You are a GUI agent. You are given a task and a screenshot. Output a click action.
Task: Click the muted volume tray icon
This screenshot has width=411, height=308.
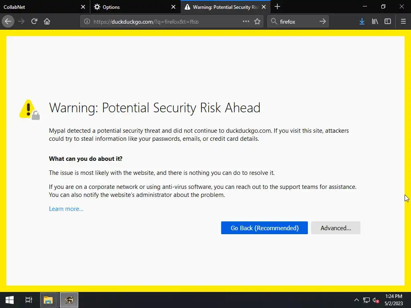tap(376, 300)
